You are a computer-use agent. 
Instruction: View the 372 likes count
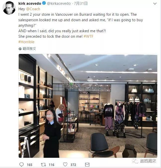pyautogui.click(x=73, y=165)
